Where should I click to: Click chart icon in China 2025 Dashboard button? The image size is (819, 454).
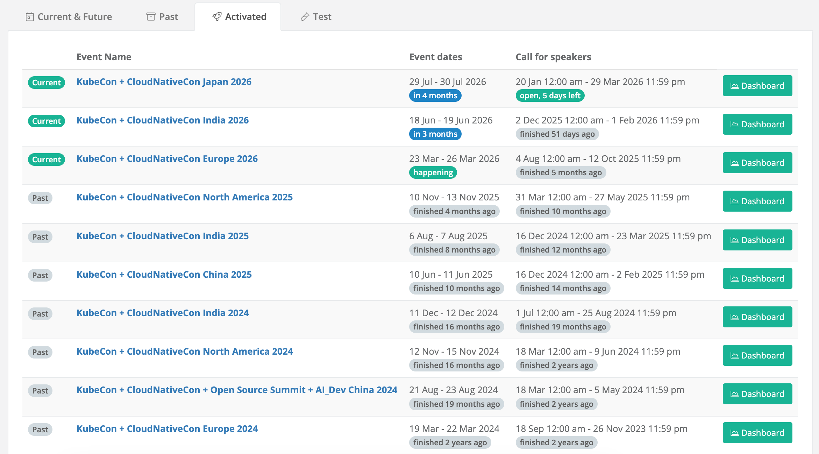pyautogui.click(x=734, y=279)
